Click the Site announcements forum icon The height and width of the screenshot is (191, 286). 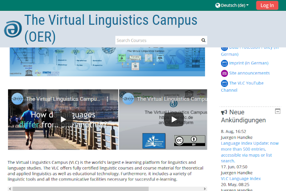pyautogui.click(x=225, y=73)
